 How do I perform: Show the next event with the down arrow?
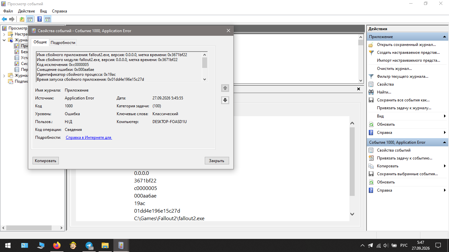coord(225,100)
